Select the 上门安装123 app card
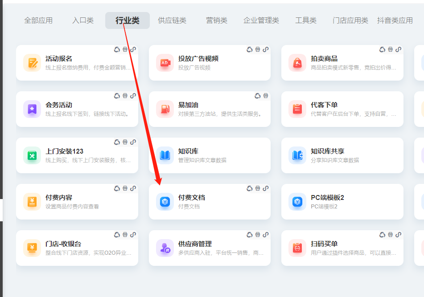Viewport: 424px width, 297px height. tap(77, 155)
